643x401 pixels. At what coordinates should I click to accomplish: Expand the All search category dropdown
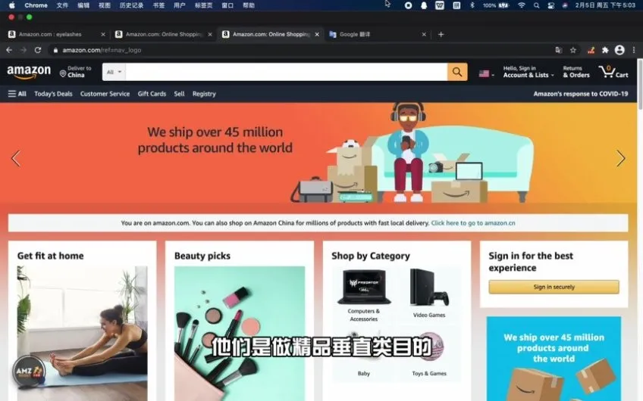click(114, 72)
